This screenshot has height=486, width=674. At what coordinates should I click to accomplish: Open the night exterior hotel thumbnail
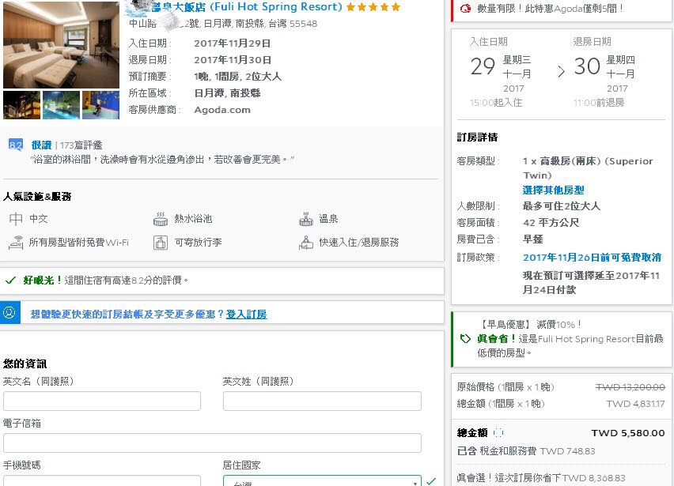point(21,105)
